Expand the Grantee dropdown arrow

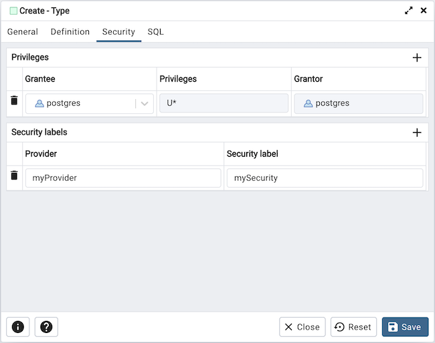coord(145,104)
